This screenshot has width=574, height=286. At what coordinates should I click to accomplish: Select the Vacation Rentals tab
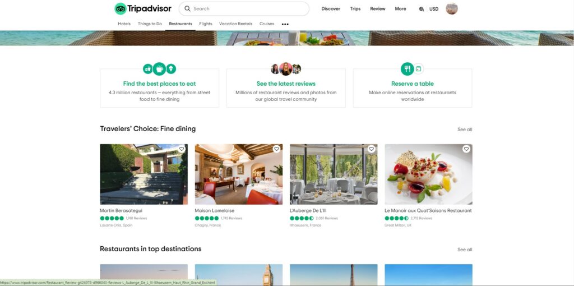236,24
